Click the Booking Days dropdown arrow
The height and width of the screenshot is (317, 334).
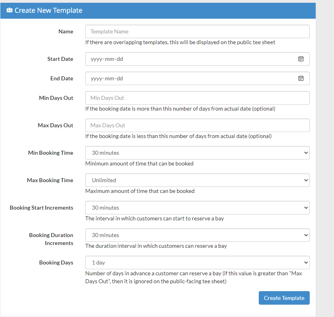point(306,263)
